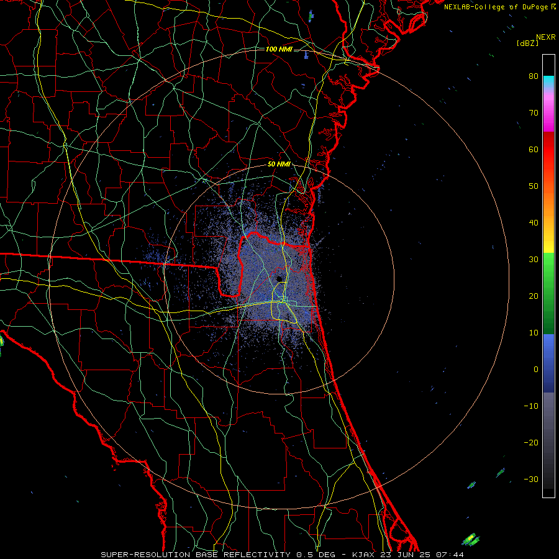Click the -10 value on the dBZ scale
The image size is (559, 559).
pos(531,406)
